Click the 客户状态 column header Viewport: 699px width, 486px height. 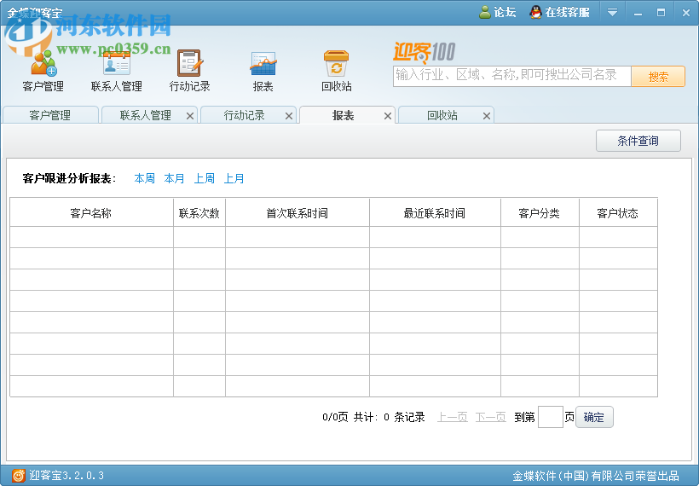tap(618, 213)
